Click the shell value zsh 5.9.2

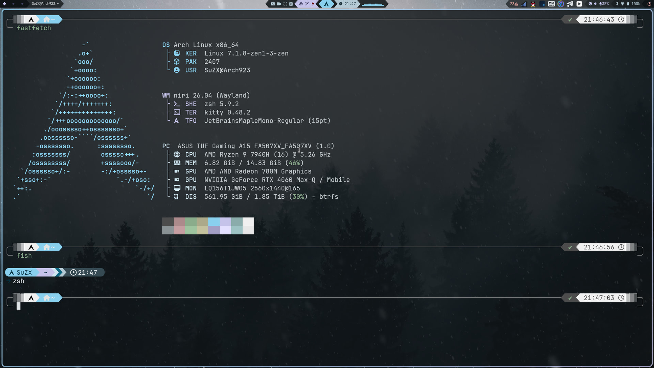click(x=221, y=104)
